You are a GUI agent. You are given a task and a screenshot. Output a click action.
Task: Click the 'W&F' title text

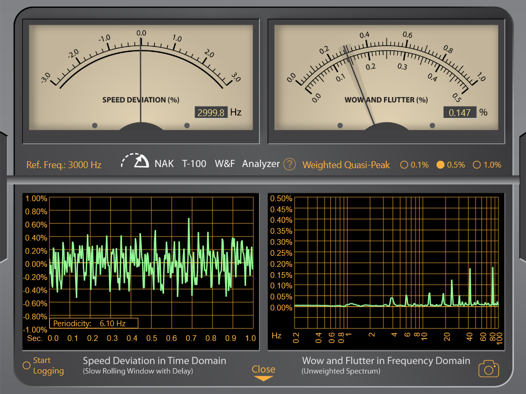click(x=225, y=164)
